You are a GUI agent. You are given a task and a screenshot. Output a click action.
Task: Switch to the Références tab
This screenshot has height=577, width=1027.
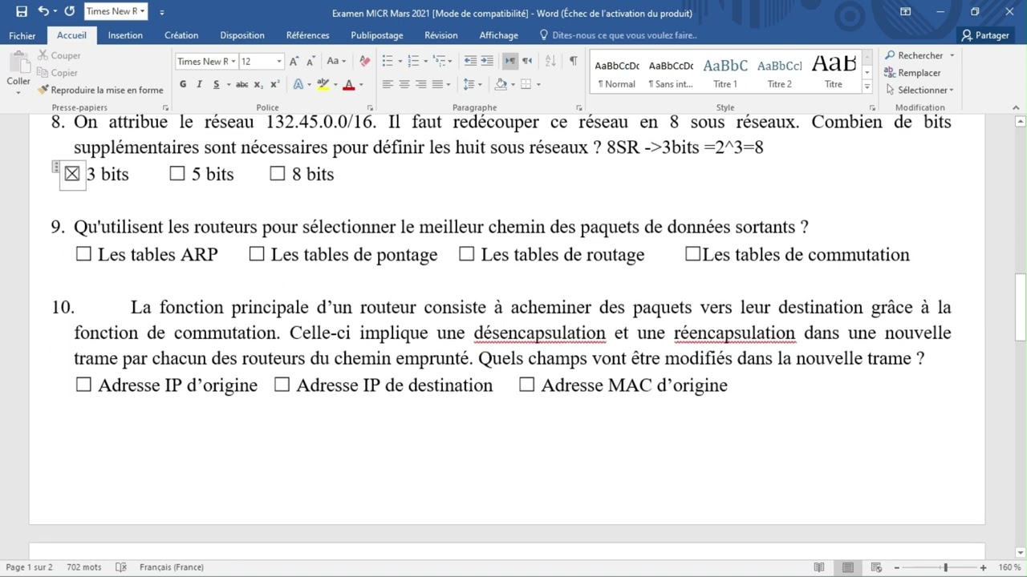click(x=308, y=35)
